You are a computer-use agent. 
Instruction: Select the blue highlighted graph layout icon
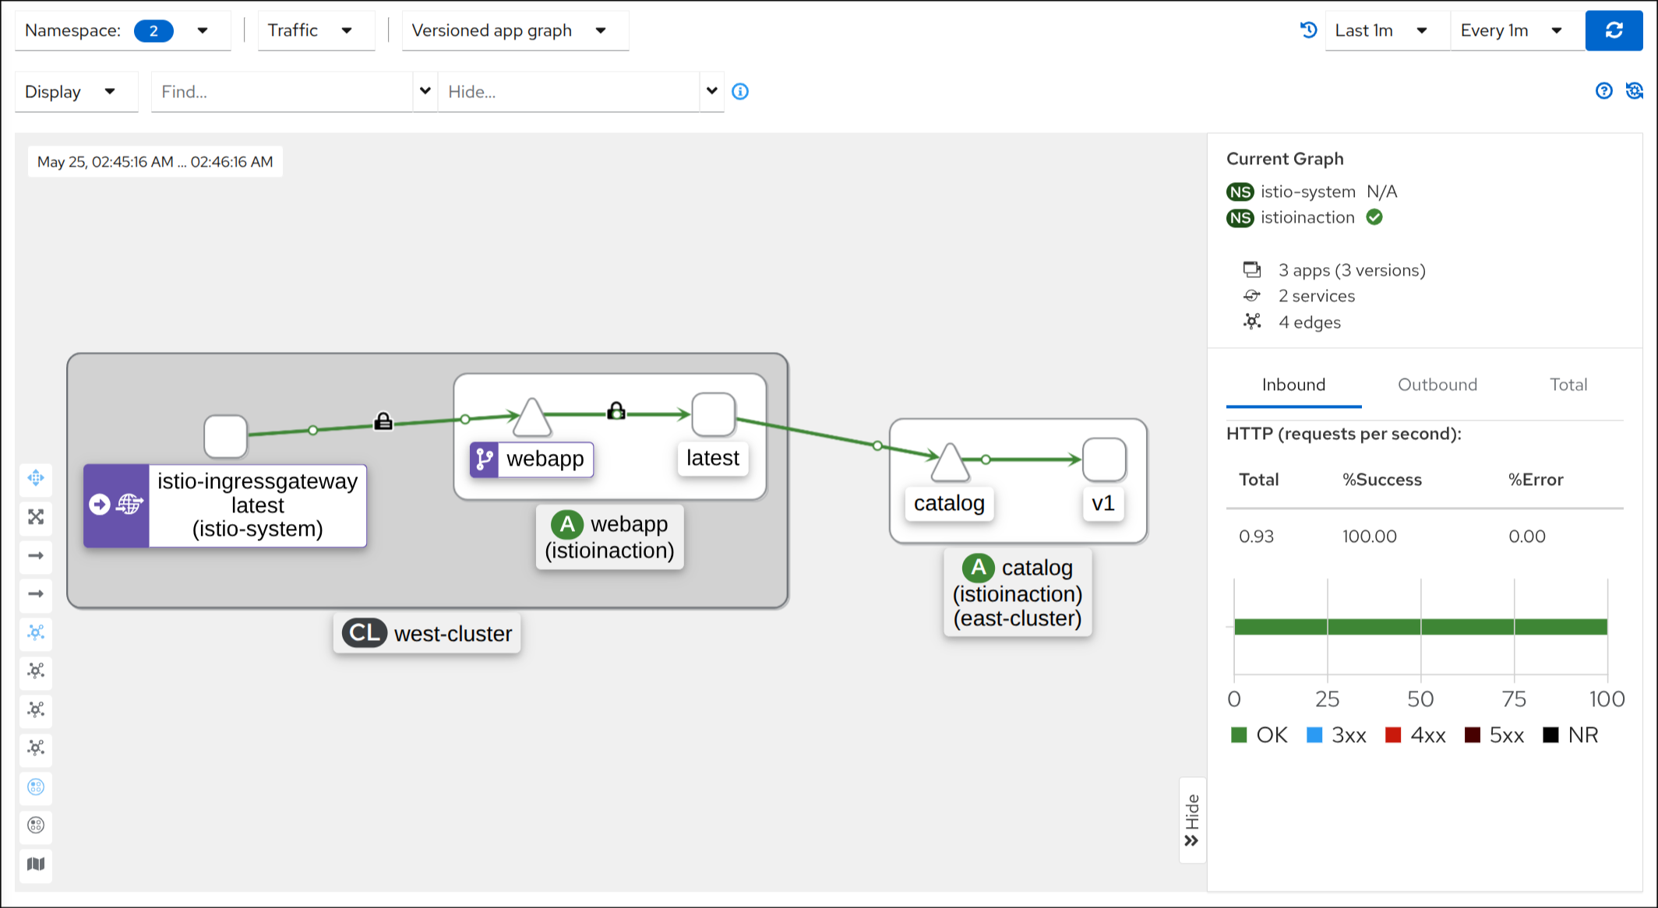[36, 632]
